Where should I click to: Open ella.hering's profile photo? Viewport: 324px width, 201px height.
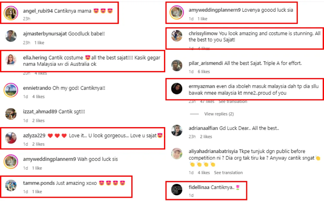click(11, 60)
